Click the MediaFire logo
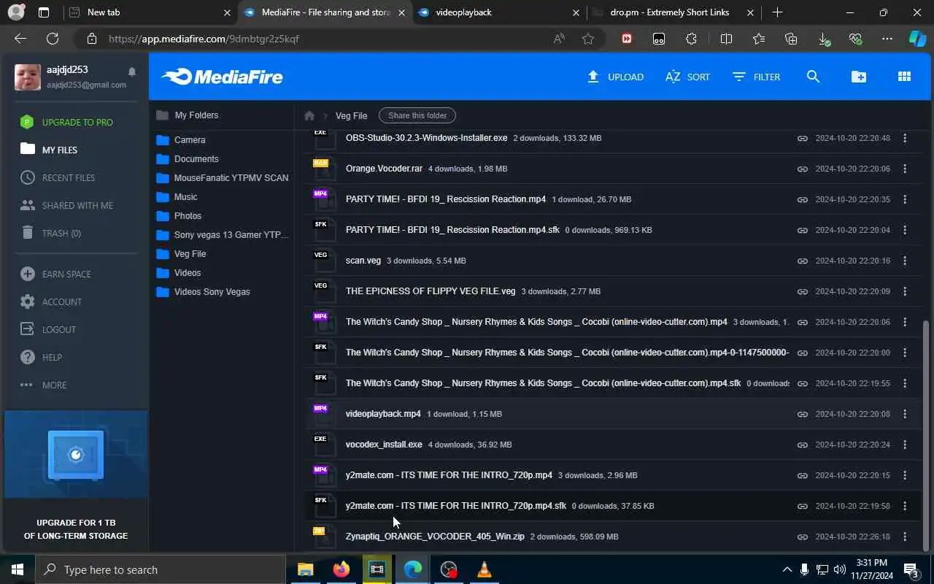Screen dimensions: 934x584 coord(222,77)
